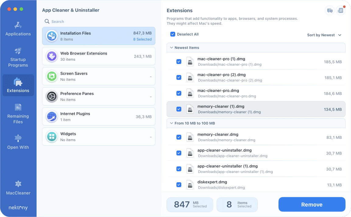This screenshot has height=217, width=351.
Task: Open the Sort by Newest dropdown
Action: [324, 35]
